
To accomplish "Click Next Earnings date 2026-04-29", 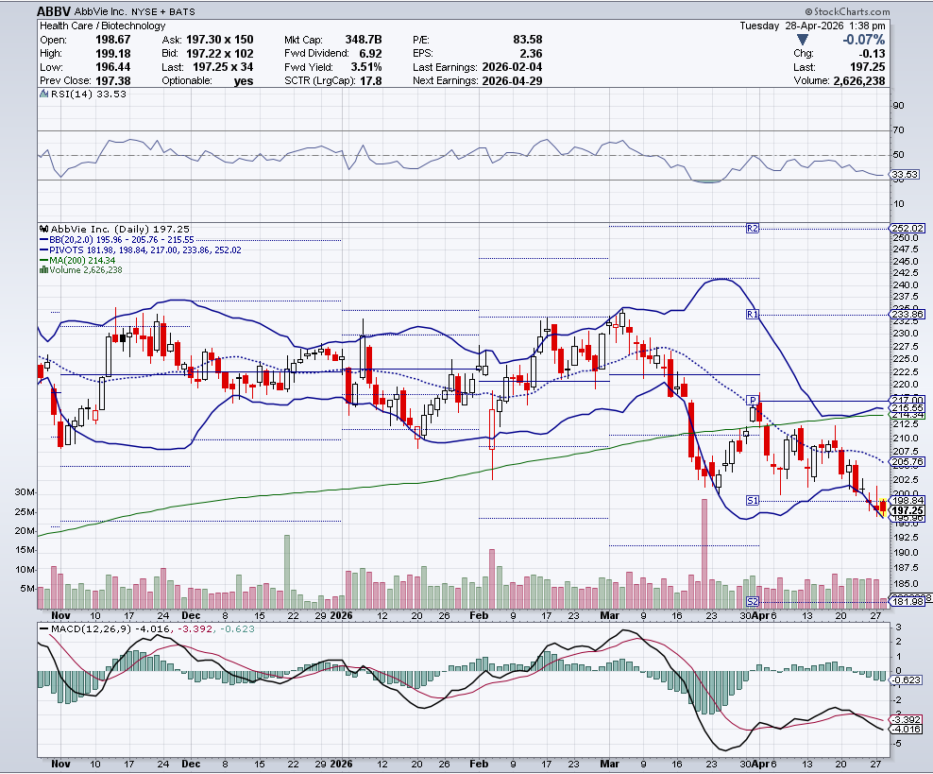I will click(512, 80).
